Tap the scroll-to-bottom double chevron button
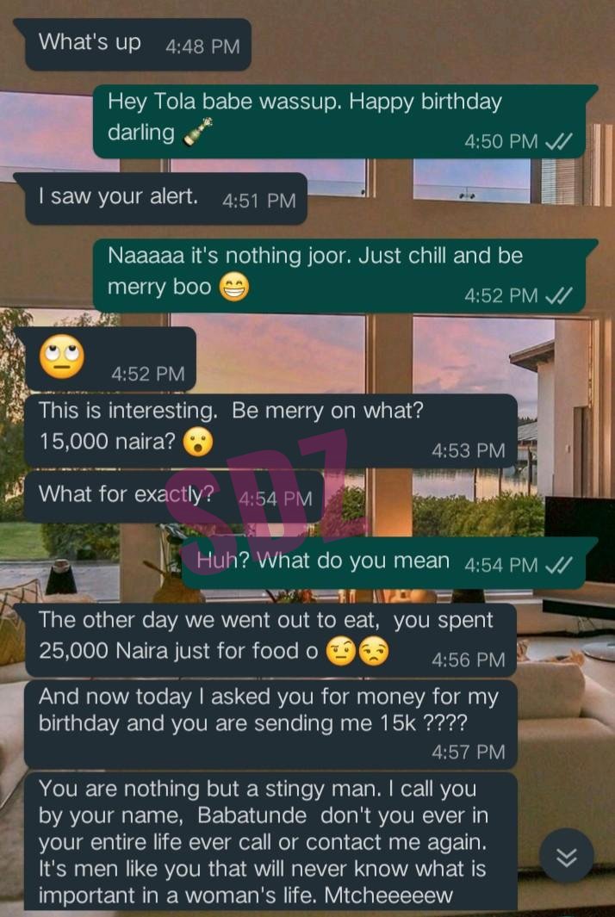 pyautogui.click(x=566, y=857)
